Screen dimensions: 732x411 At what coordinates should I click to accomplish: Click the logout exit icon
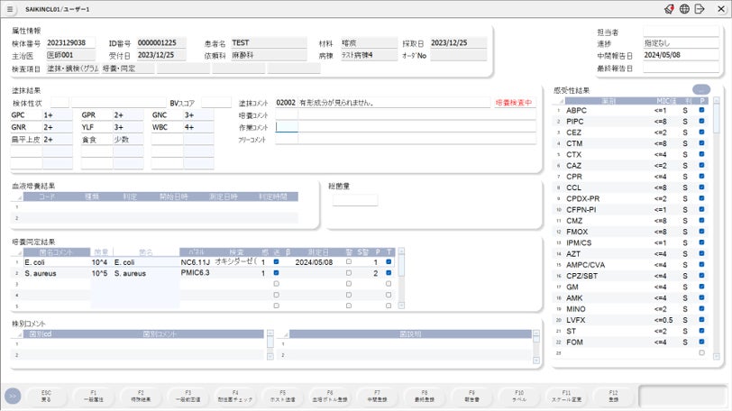(700, 9)
